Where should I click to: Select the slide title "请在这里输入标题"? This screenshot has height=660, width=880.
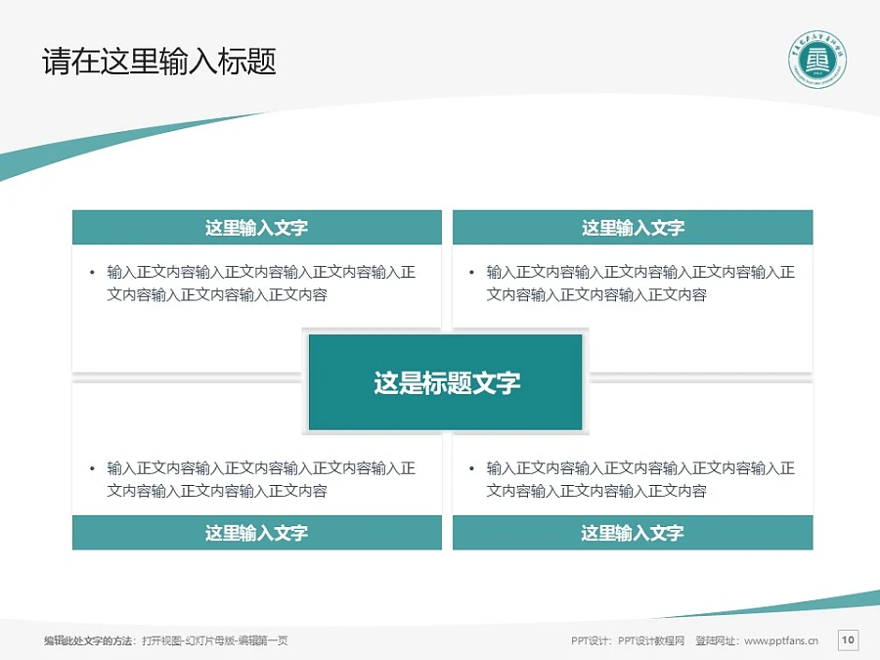(159, 63)
